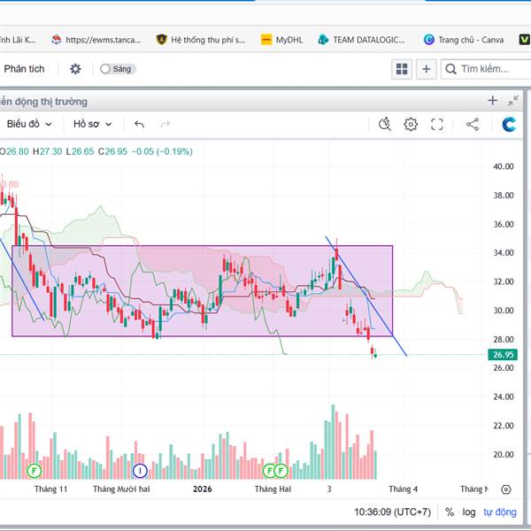Click the Phân tích link
The width and height of the screenshot is (531, 531).
(24, 68)
